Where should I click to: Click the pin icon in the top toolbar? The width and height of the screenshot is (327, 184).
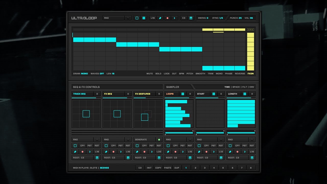[160, 18]
